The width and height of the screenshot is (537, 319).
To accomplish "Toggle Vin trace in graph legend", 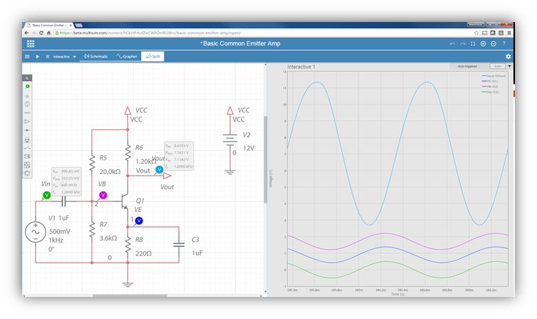I will point(489,92).
